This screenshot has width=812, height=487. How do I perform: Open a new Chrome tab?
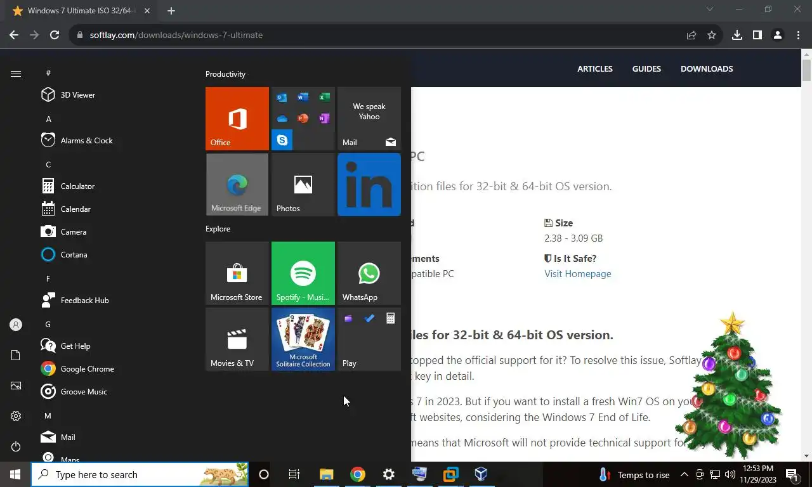click(171, 11)
